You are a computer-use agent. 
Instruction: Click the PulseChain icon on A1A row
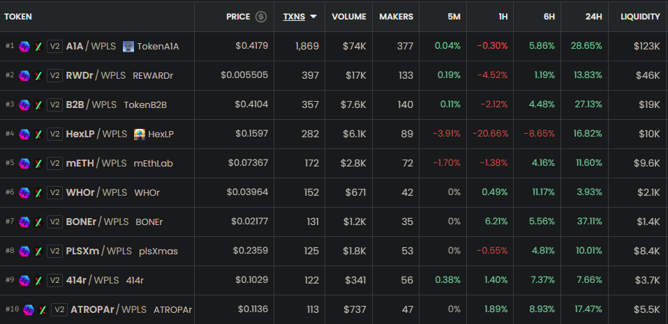[24, 47]
